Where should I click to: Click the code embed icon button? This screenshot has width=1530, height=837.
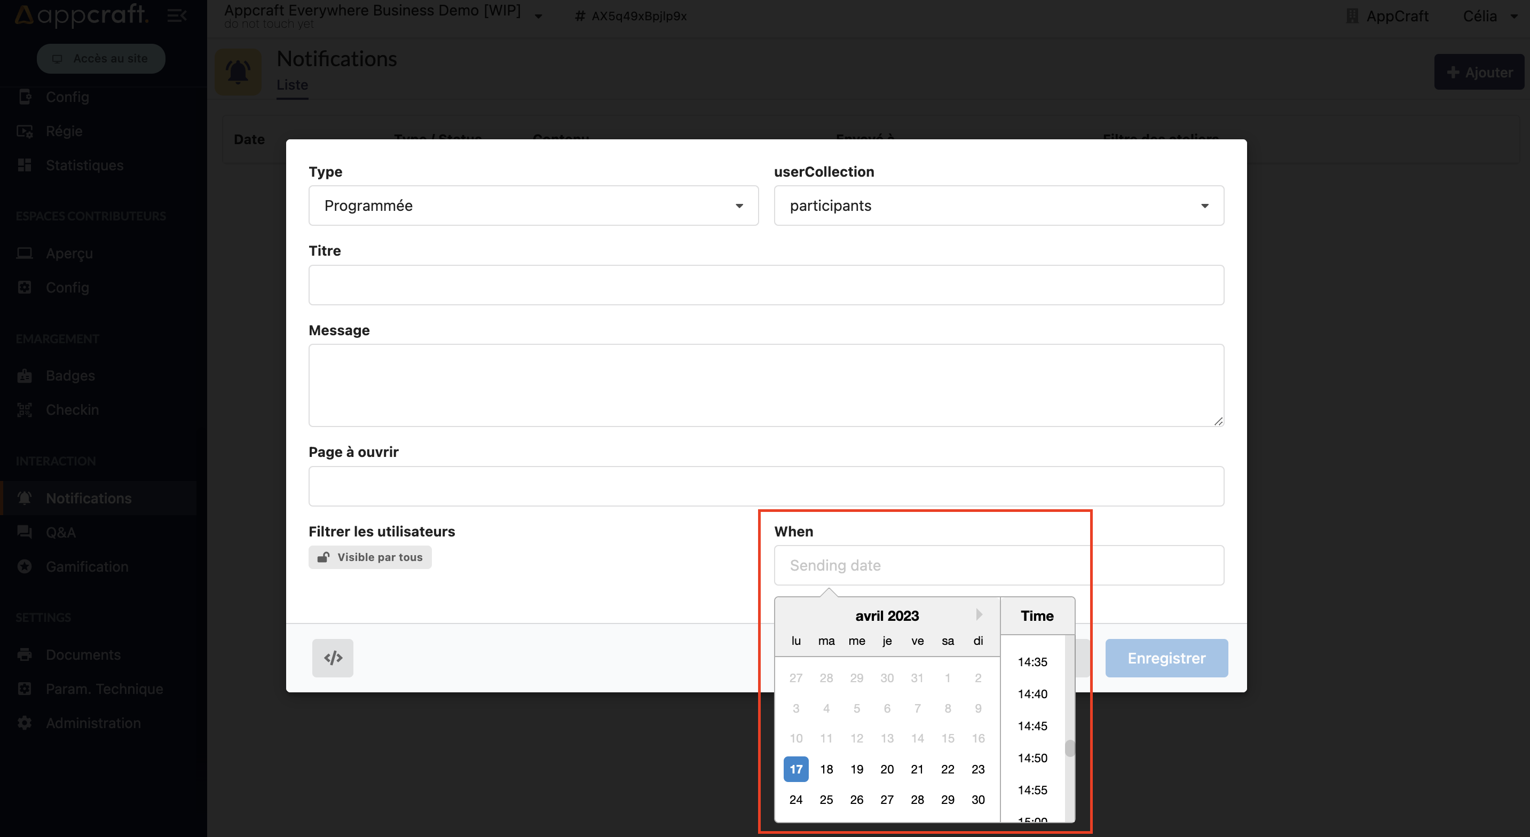click(x=334, y=658)
